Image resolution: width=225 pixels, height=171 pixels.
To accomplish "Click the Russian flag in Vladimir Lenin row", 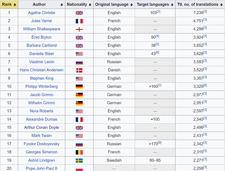I will pos(79,62).
